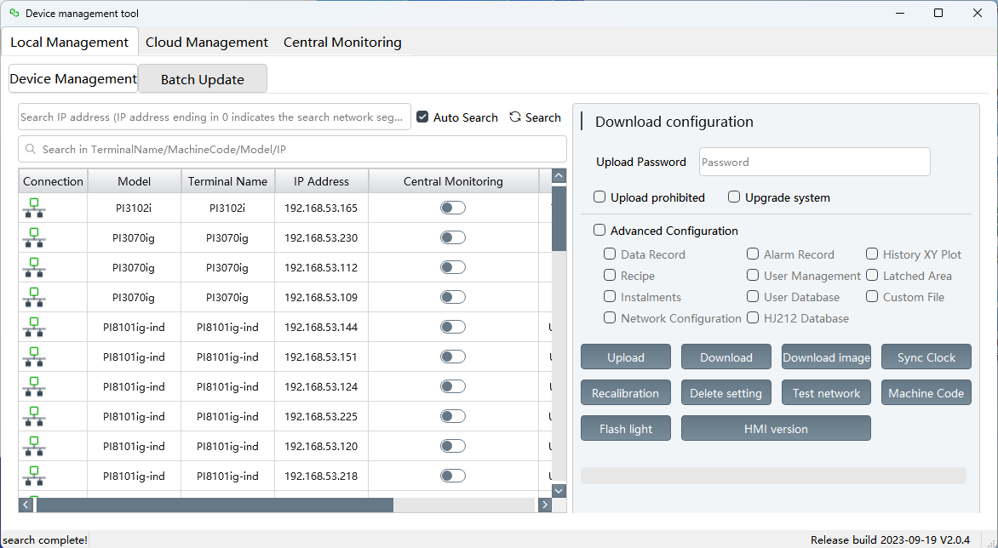This screenshot has width=998, height=548.
Task: Toggle Central Monitoring for 192.168.53.151
Action: tap(453, 357)
